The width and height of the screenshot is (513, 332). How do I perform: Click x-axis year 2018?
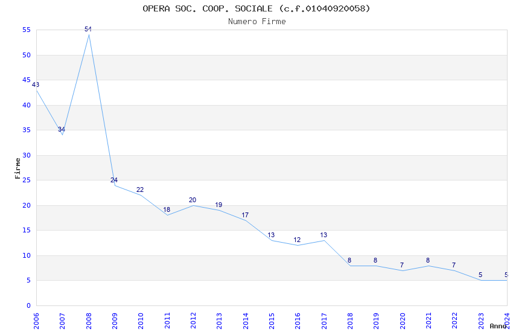[350, 321]
